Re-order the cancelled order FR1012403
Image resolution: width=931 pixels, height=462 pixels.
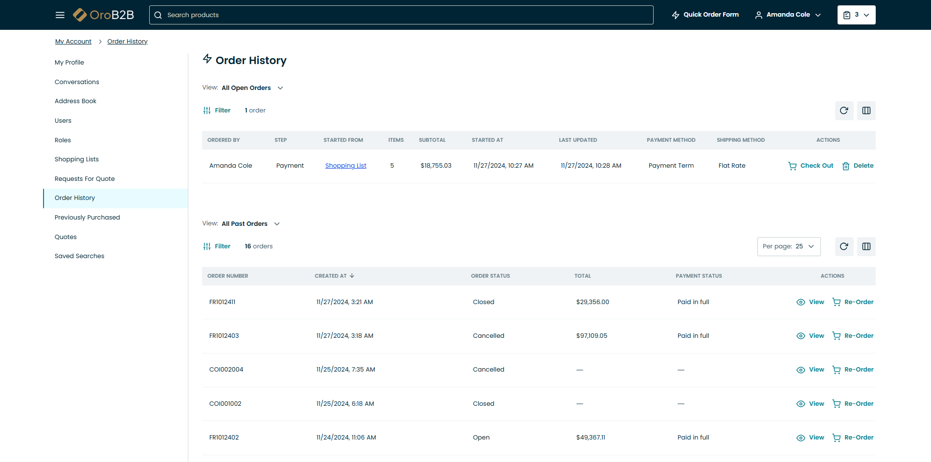click(853, 336)
